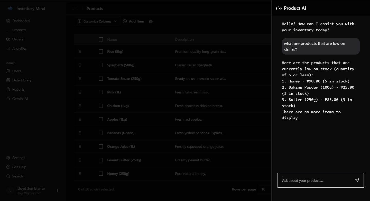370x201 pixels.
Task: Open the user menu dots beside Lloyd Semblante
Action: pyautogui.click(x=58, y=191)
